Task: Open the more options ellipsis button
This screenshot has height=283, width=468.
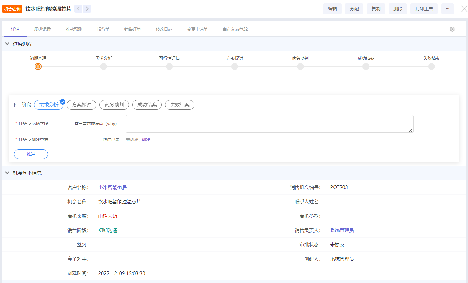Action: (x=447, y=9)
